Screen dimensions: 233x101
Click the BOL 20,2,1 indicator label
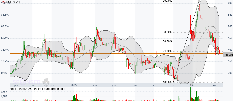click(13, 2)
